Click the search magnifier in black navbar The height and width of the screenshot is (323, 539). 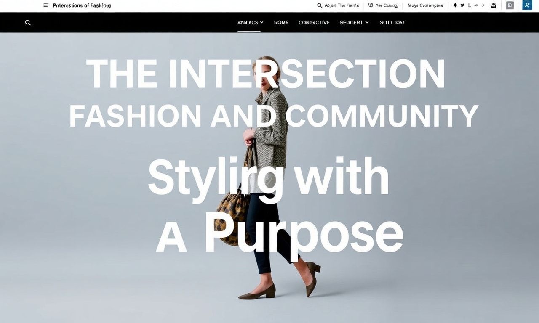click(28, 23)
